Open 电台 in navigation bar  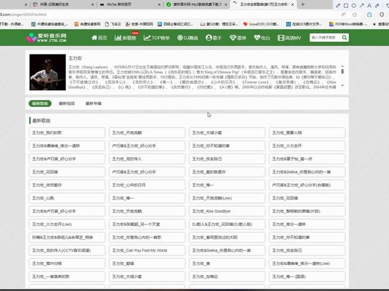(262, 38)
